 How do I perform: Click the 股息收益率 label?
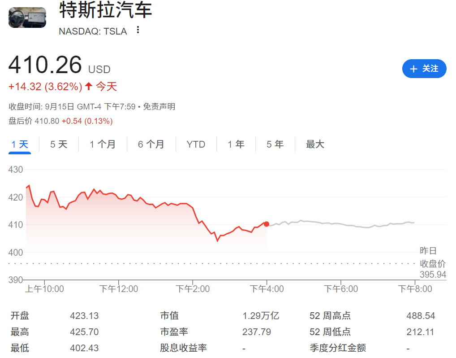point(183,348)
